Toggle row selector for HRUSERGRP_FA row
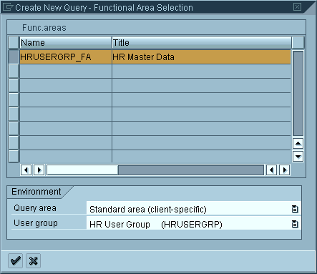317x274 pixels. coord(14,57)
